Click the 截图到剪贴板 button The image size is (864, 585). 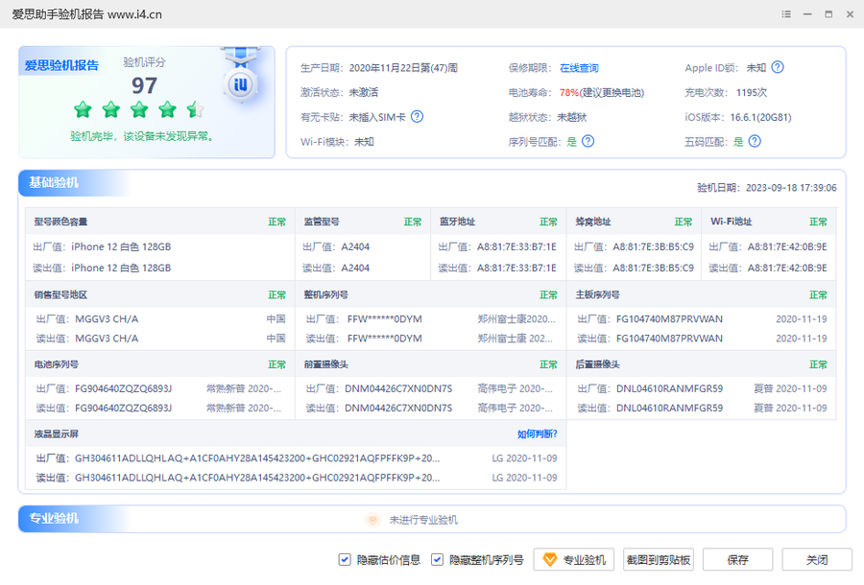point(659,560)
